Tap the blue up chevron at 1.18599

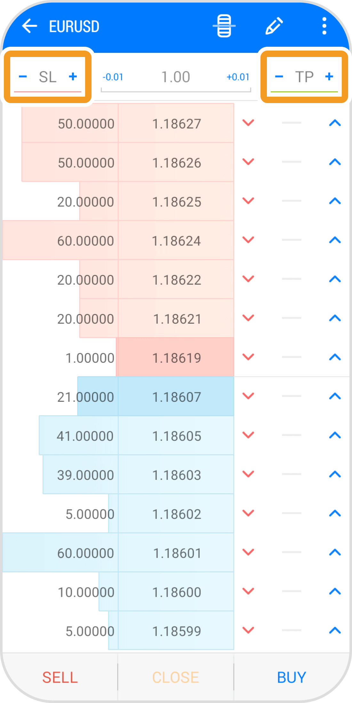point(335,630)
